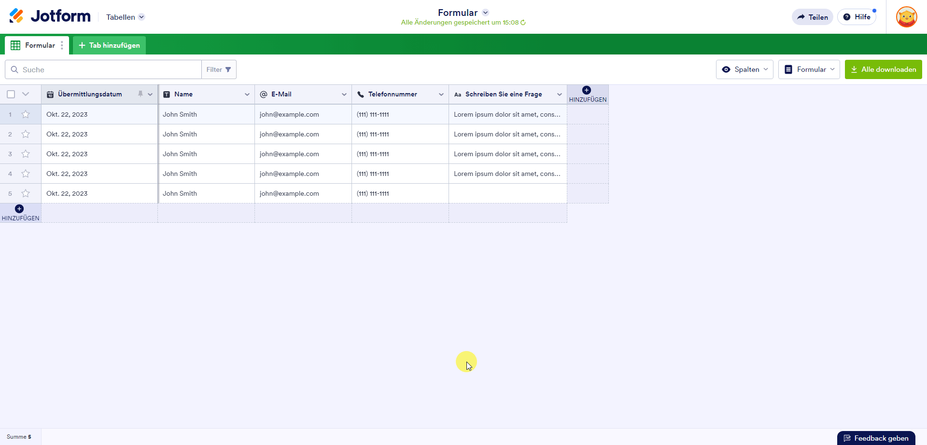927x445 pixels.
Task: Click 'Alle downloaden' button
Action: click(884, 69)
